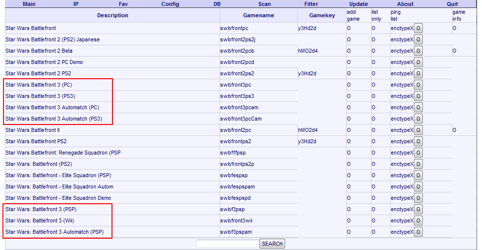Click O ping button for swbfrontps2p row
Screen dimensions: 482x250
[x=418, y=164]
